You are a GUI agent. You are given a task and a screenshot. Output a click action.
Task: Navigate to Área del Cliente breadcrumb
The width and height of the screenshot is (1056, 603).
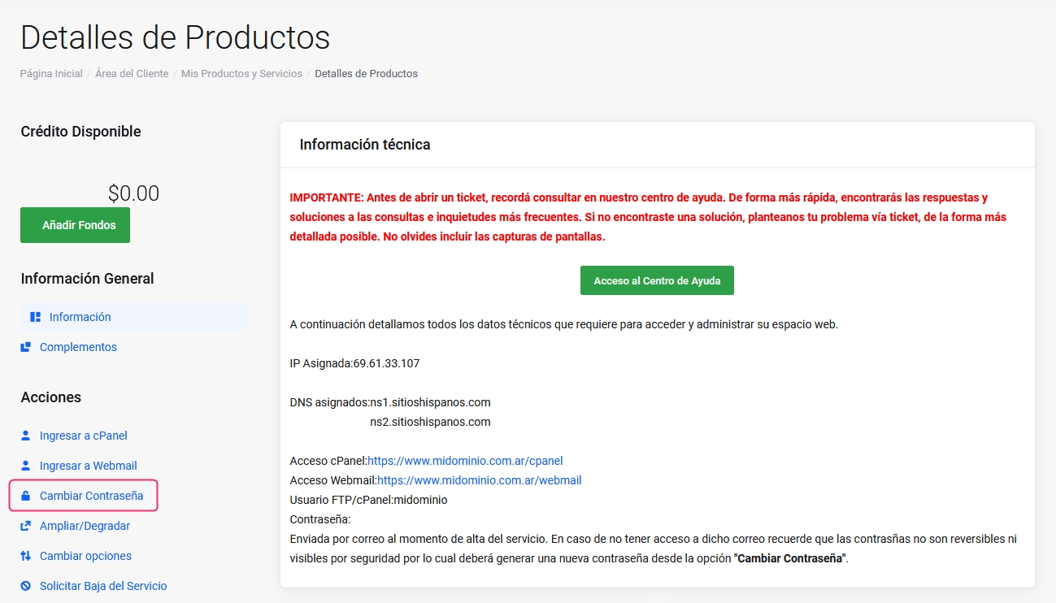(132, 74)
